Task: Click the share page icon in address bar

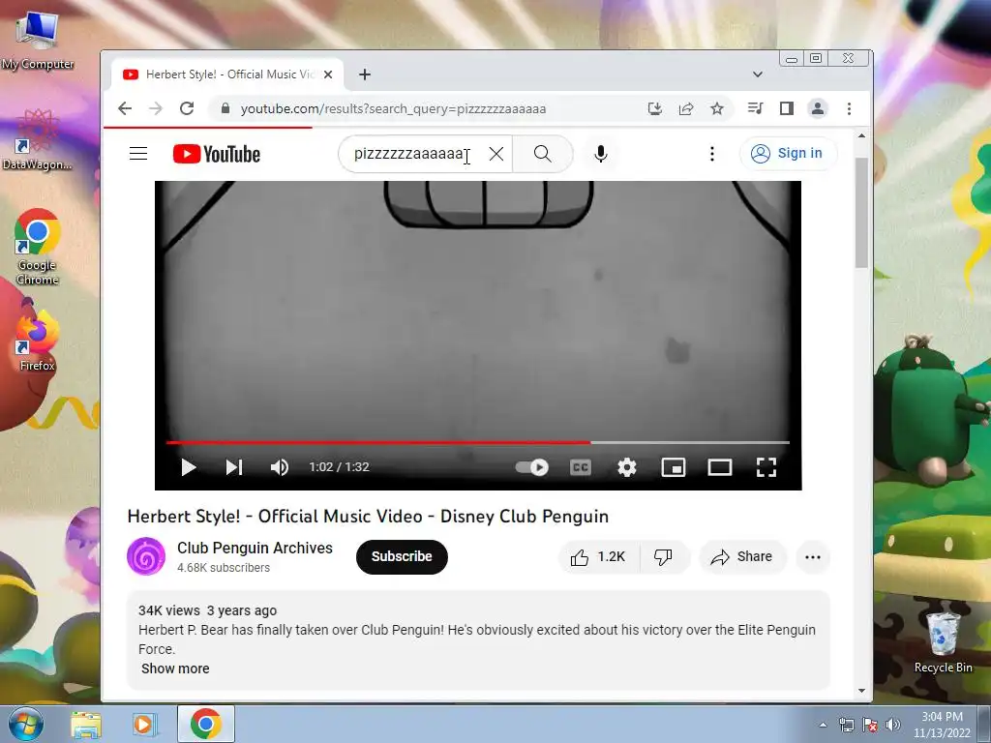Action: tap(686, 108)
